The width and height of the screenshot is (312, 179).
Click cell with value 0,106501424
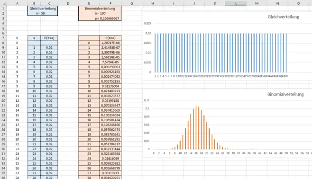[110, 120]
